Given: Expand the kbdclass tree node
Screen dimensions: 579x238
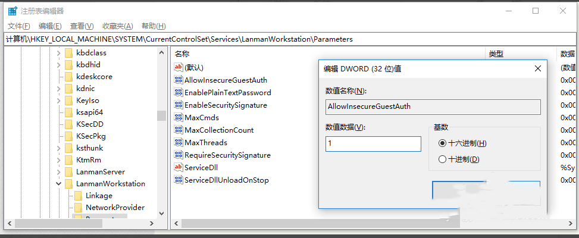Looking at the screenshot, I should click(x=58, y=53).
